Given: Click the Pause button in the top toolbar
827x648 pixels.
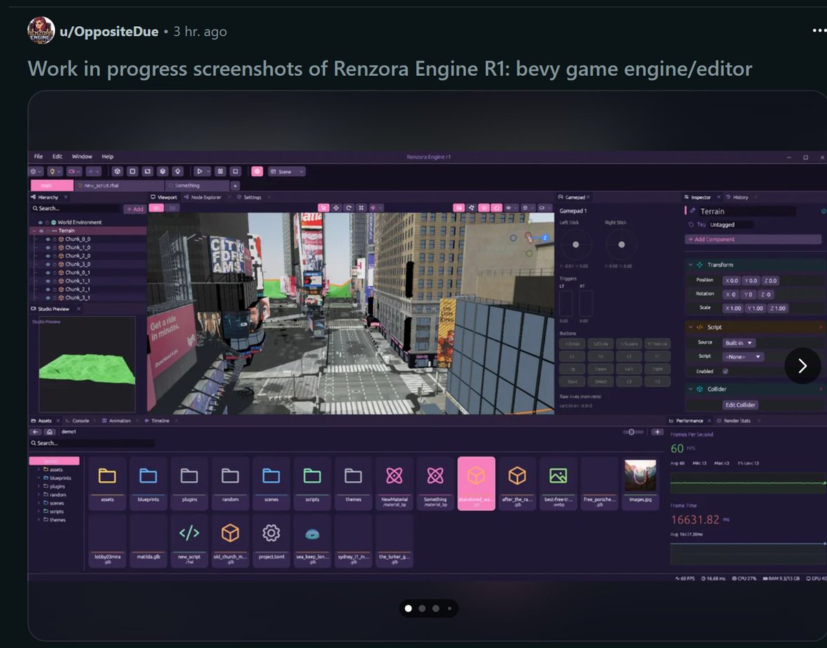Looking at the screenshot, I should 221,171.
